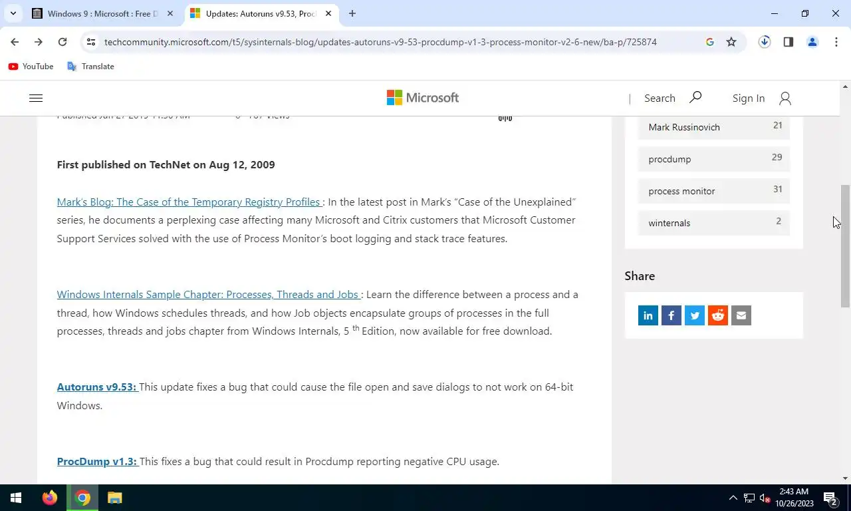Select the Mark Russinovich tag
The width and height of the screenshot is (851, 511).
click(x=714, y=127)
